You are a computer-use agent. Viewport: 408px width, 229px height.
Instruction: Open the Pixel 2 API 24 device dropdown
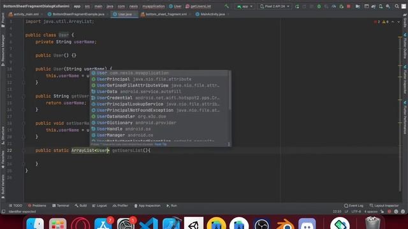tap(275, 6)
